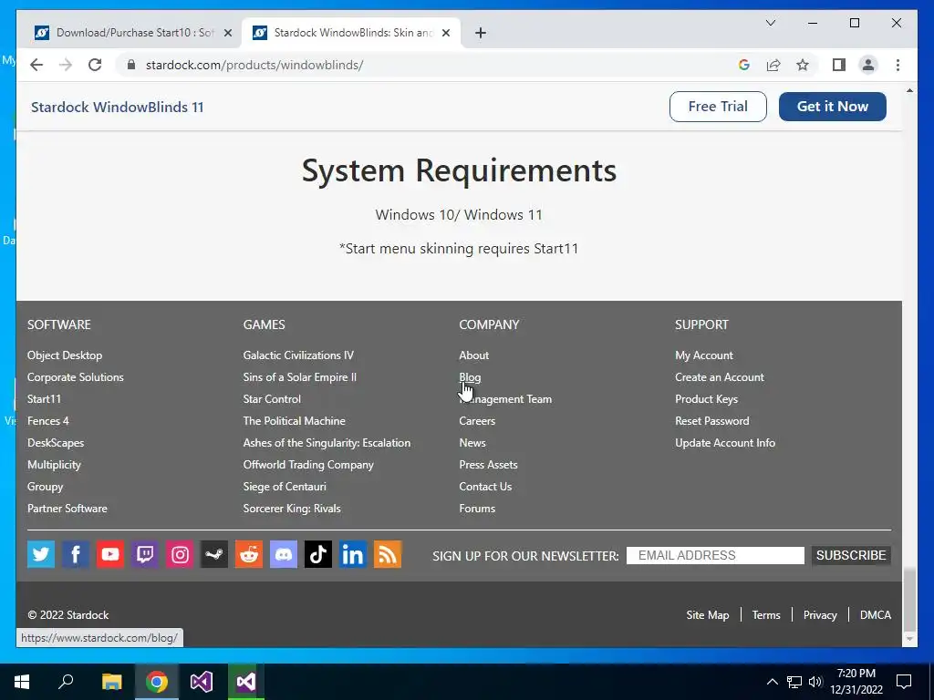The width and height of the screenshot is (934, 700).
Task: Close the Stardock WindowBlinds tab
Action: click(445, 33)
